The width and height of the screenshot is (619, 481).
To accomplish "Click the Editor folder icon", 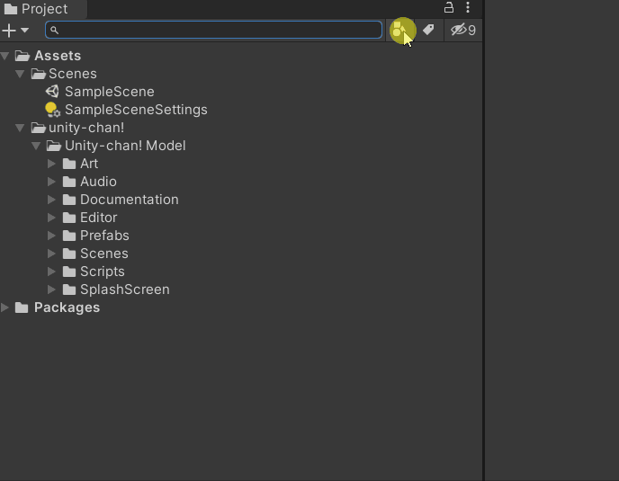I will pos(69,218).
